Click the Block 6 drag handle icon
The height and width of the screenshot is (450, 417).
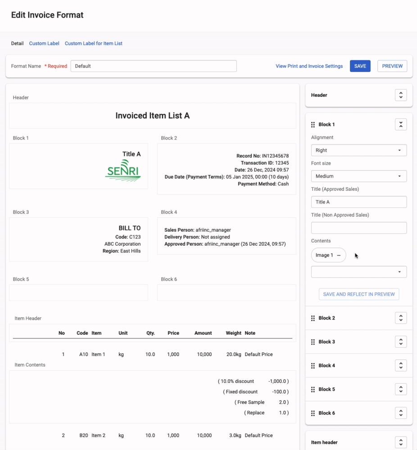coord(313,413)
